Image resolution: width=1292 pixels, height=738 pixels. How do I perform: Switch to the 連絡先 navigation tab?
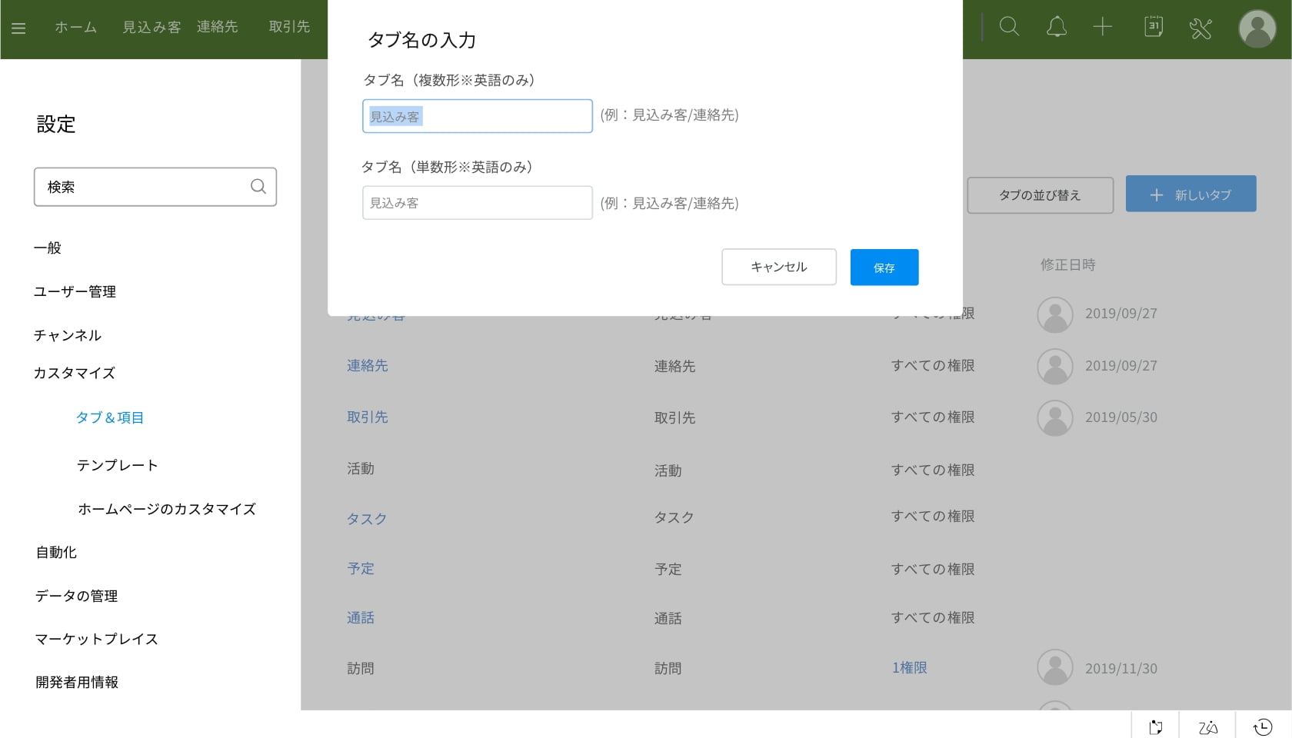[x=218, y=27]
